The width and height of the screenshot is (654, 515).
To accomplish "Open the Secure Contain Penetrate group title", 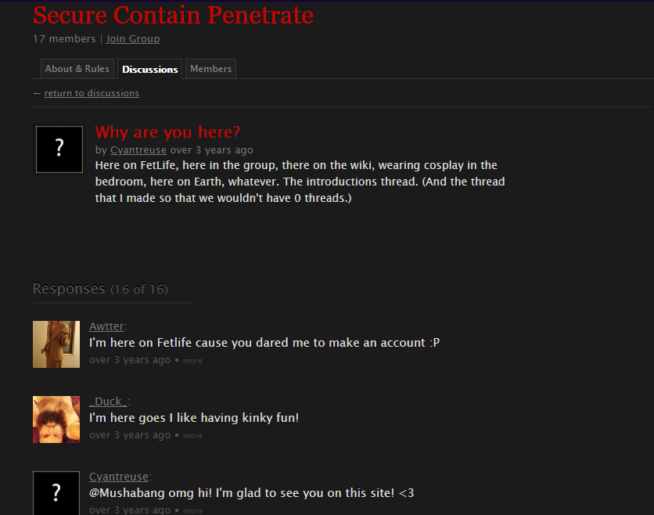I will pos(173,16).
